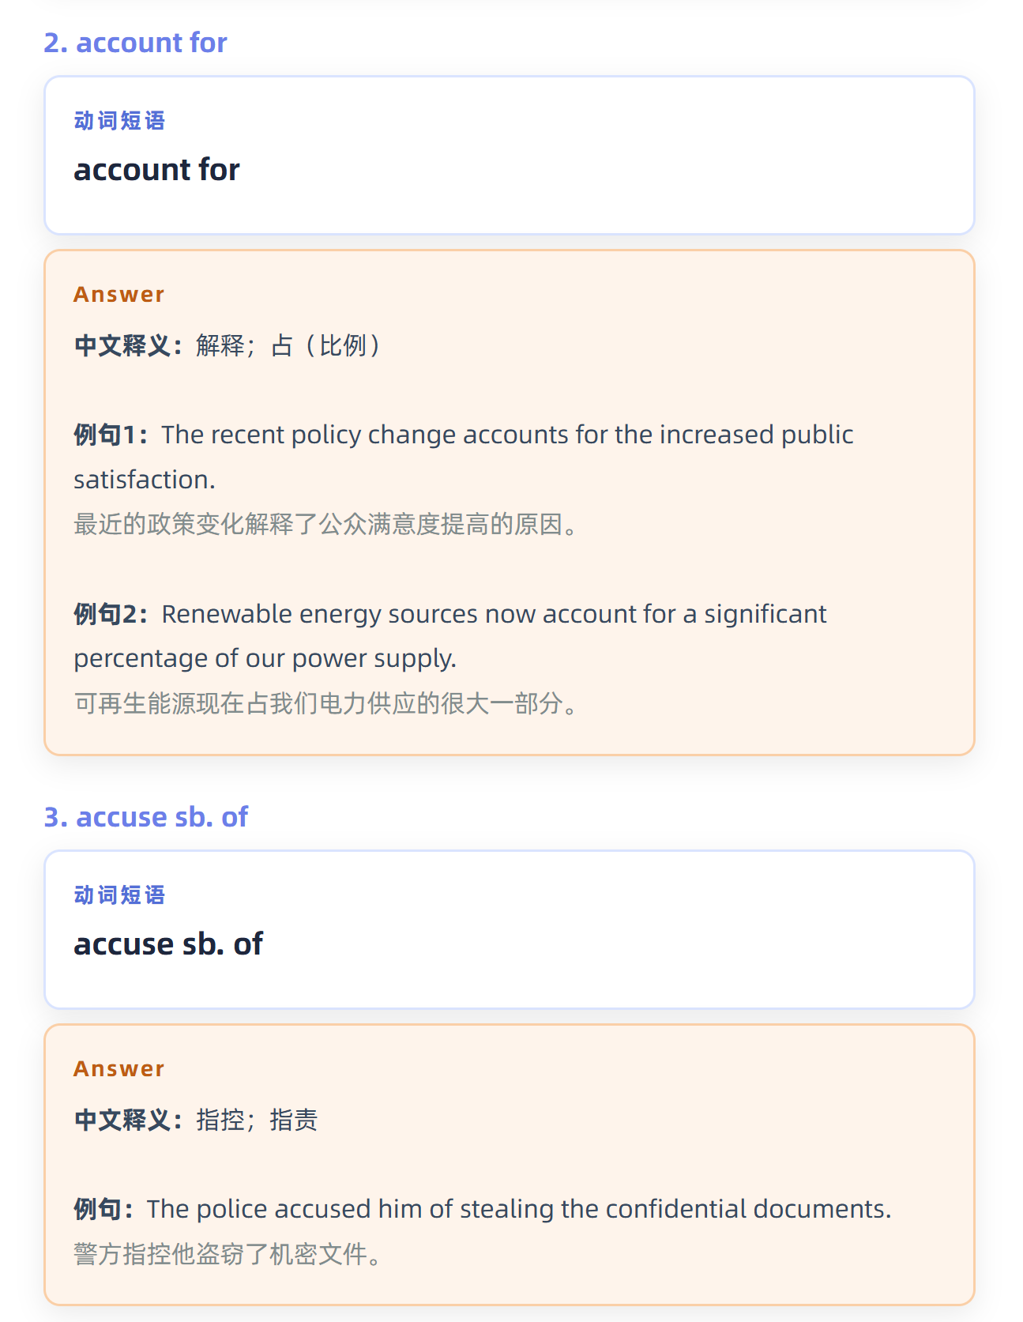Click the translation 警方指控他盗窃了机密文件
1023x1322 pixels.
click(x=228, y=1254)
